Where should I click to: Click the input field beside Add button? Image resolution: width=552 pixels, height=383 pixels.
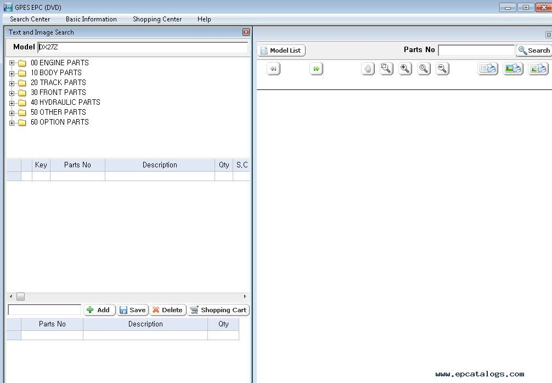(44, 310)
